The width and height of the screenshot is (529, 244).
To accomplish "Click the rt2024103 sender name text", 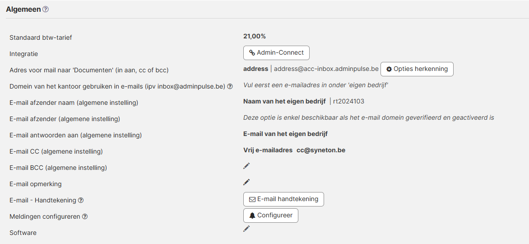I will pyautogui.click(x=348, y=101).
